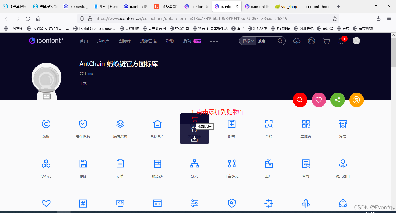This screenshot has width=396, height=213.
Task: Open the 百度搜索 bookmark
Action: 13,28
